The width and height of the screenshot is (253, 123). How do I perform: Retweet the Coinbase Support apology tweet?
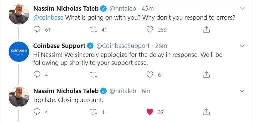tap(93, 74)
